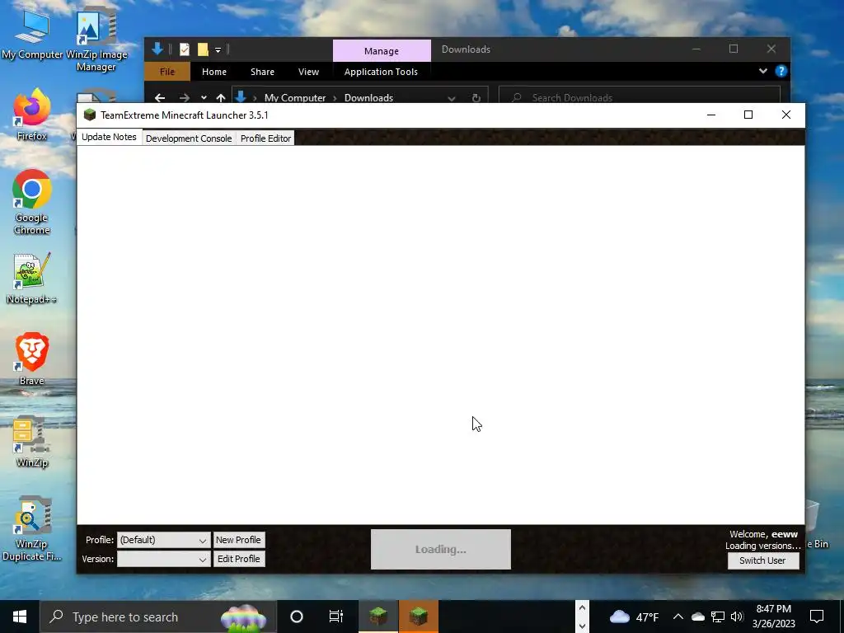Viewport: 844px width, 633px height.
Task: Open the Profile dropdown showing (Default)
Action: coord(164,540)
